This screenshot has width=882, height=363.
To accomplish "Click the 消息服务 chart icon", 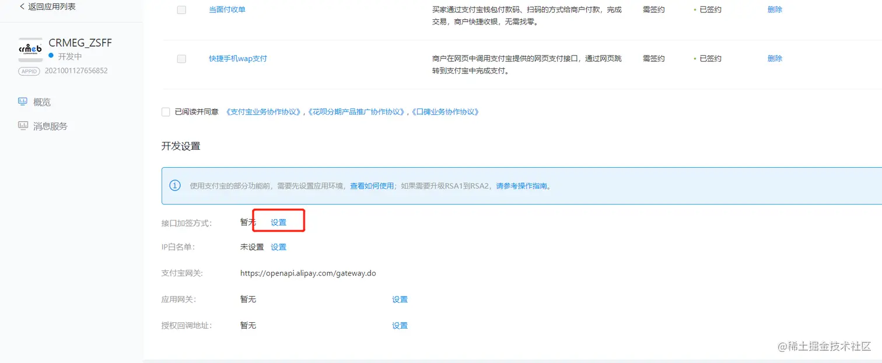I will pyautogui.click(x=23, y=125).
